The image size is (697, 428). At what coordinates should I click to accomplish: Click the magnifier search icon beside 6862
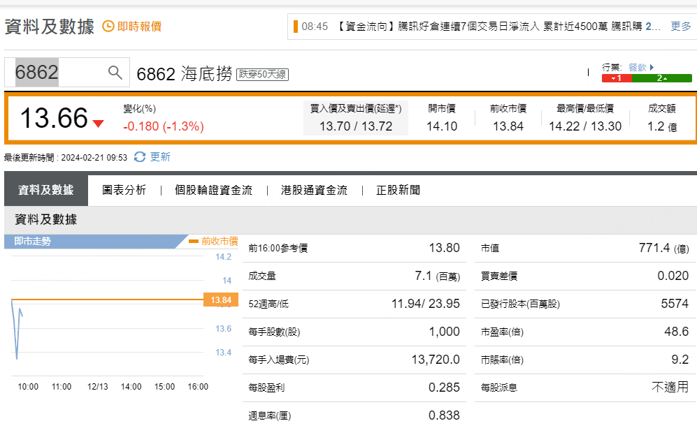(x=115, y=72)
